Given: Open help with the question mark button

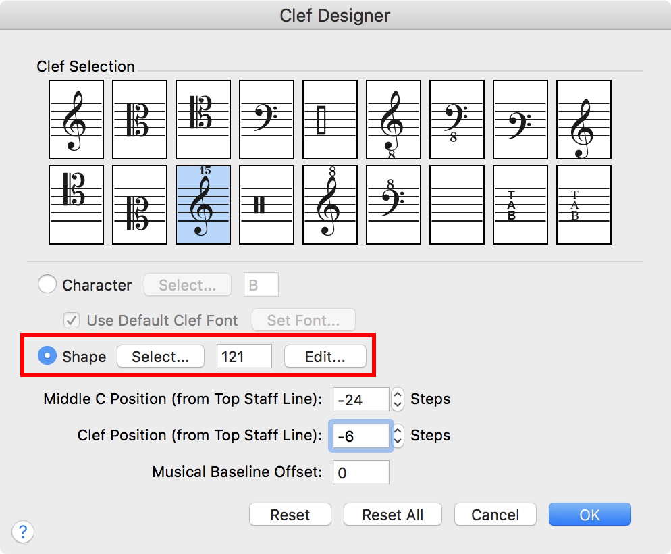Looking at the screenshot, I should 23,531.
